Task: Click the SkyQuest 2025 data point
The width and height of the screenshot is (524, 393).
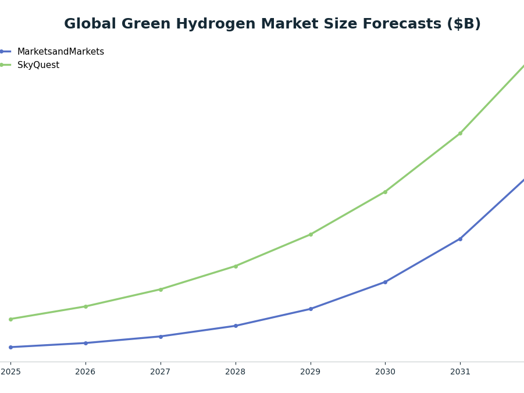Action: 10,319
